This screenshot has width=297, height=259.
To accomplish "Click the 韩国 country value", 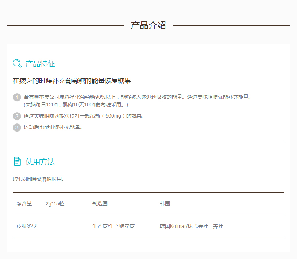I will coord(165,204).
